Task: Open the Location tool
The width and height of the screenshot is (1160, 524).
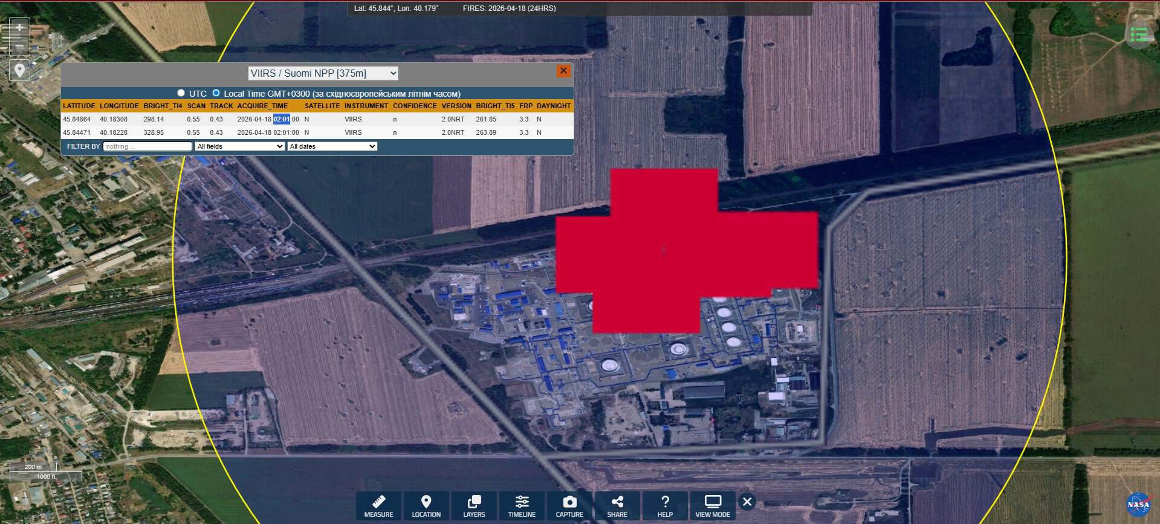Action: [x=426, y=506]
